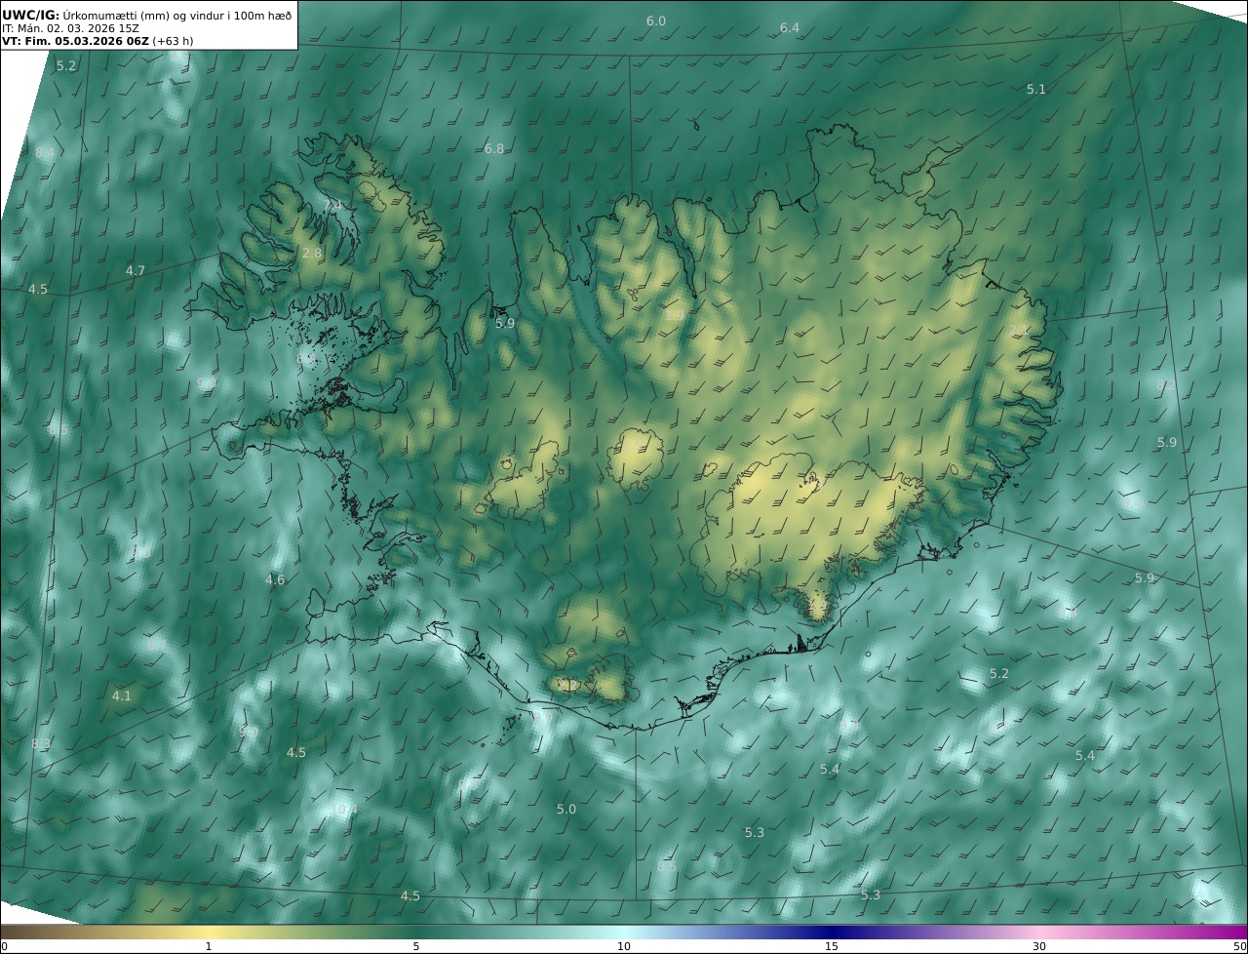This screenshot has height=954, width=1248.
Task: Select colorbar tick label 5
Action: click(416, 947)
